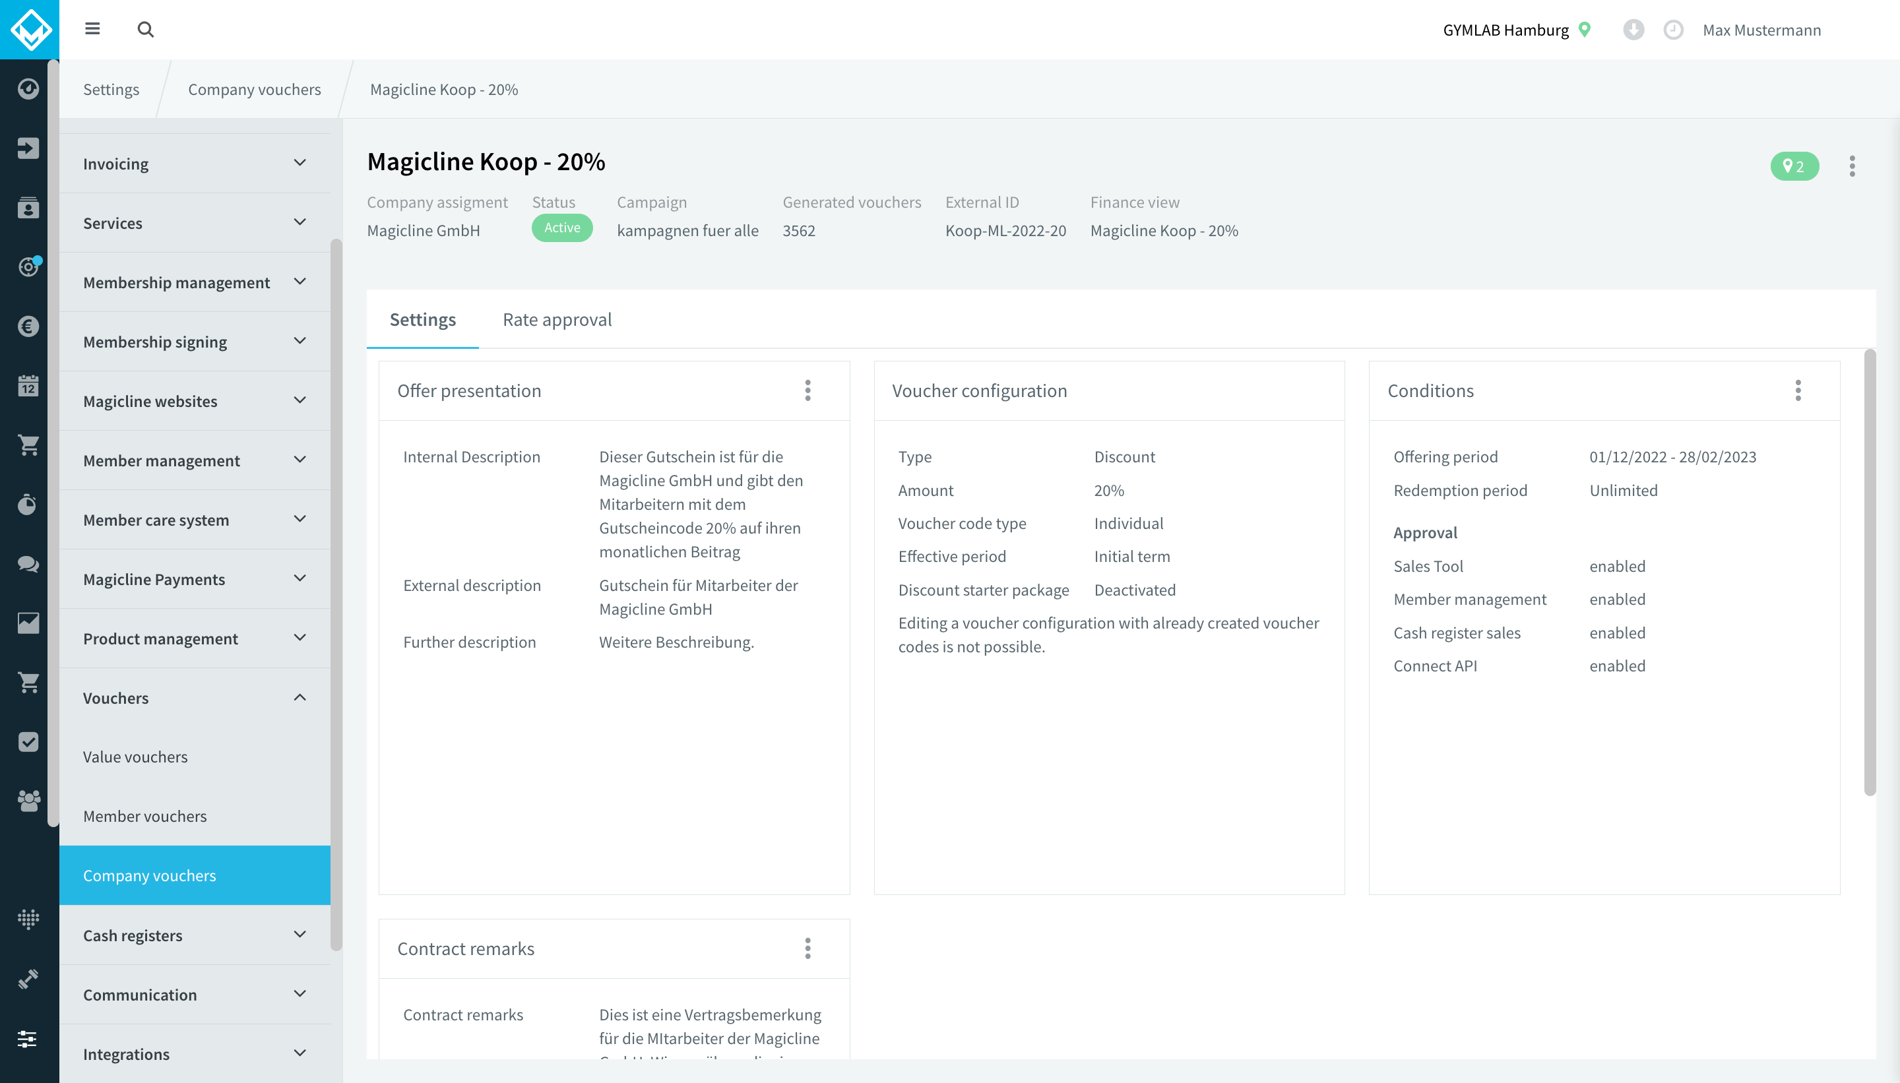This screenshot has height=1083, width=1900.
Task: Click Magicline Koop - 20% breadcrumb
Action: pyautogui.click(x=444, y=89)
